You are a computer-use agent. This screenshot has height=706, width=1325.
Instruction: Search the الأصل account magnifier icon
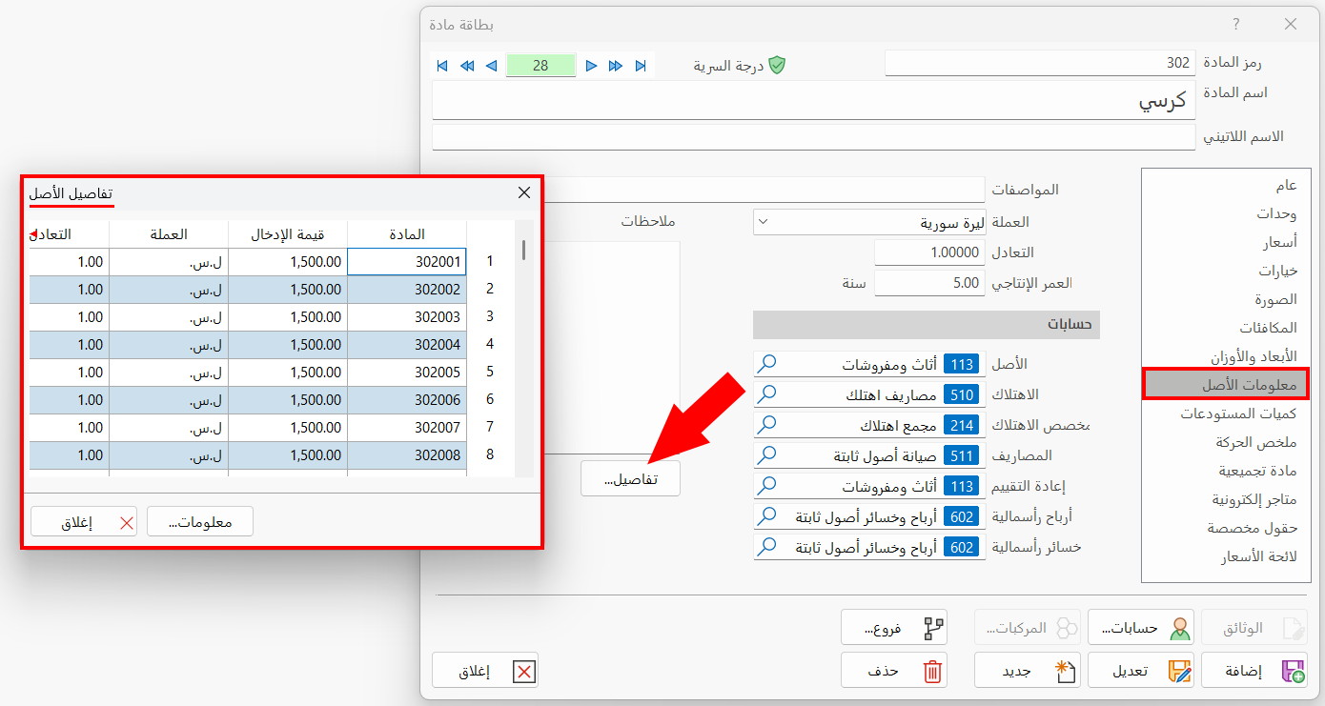pos(766,364)
